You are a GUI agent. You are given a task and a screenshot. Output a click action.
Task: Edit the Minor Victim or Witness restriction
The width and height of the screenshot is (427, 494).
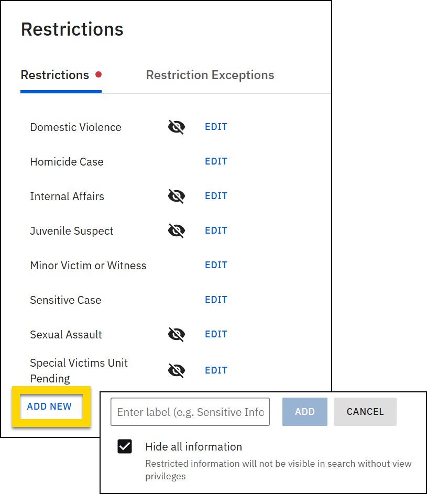(x=216, y=265)
